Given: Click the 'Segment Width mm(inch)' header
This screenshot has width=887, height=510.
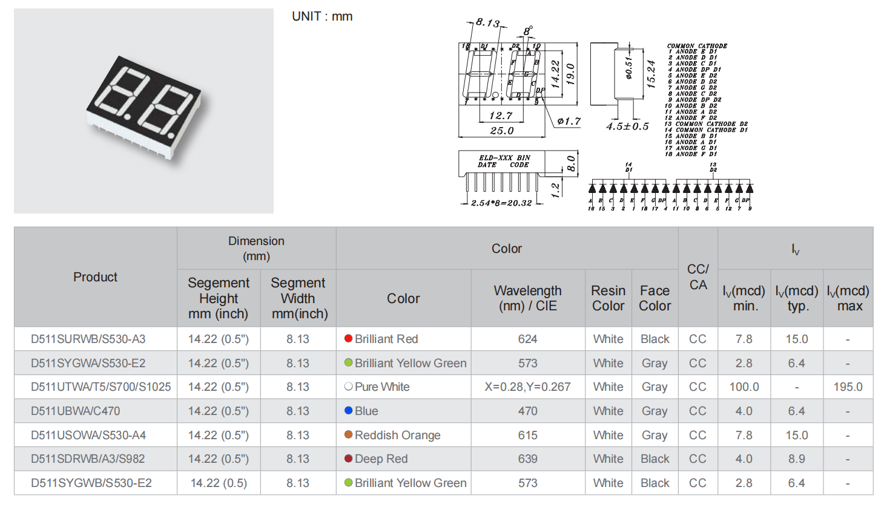Looking at the screenshot, I should pyautogui.click(x=298, y=298).
